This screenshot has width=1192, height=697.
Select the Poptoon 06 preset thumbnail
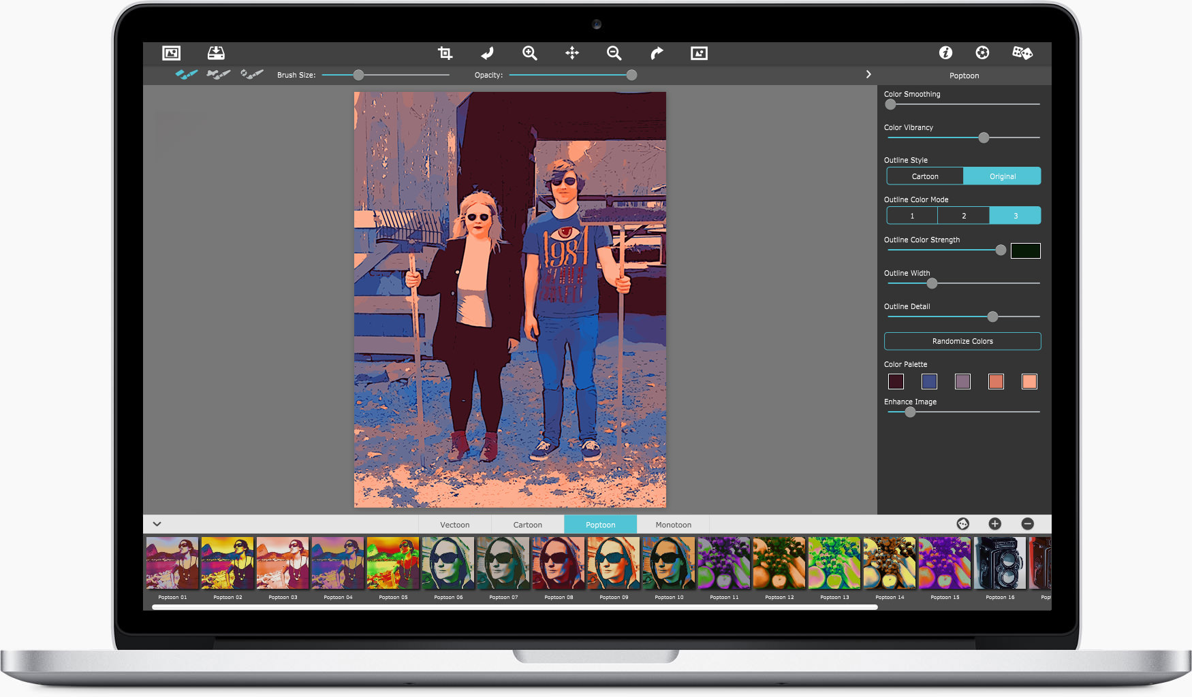coord(448,563)
